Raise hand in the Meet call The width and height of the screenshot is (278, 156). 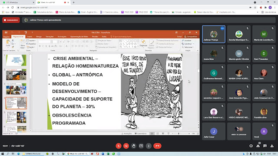click(x=133, y=146)
